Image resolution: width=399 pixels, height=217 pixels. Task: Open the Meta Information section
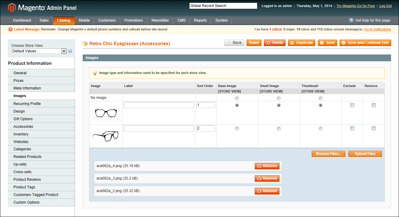click(x=27, y=88)
